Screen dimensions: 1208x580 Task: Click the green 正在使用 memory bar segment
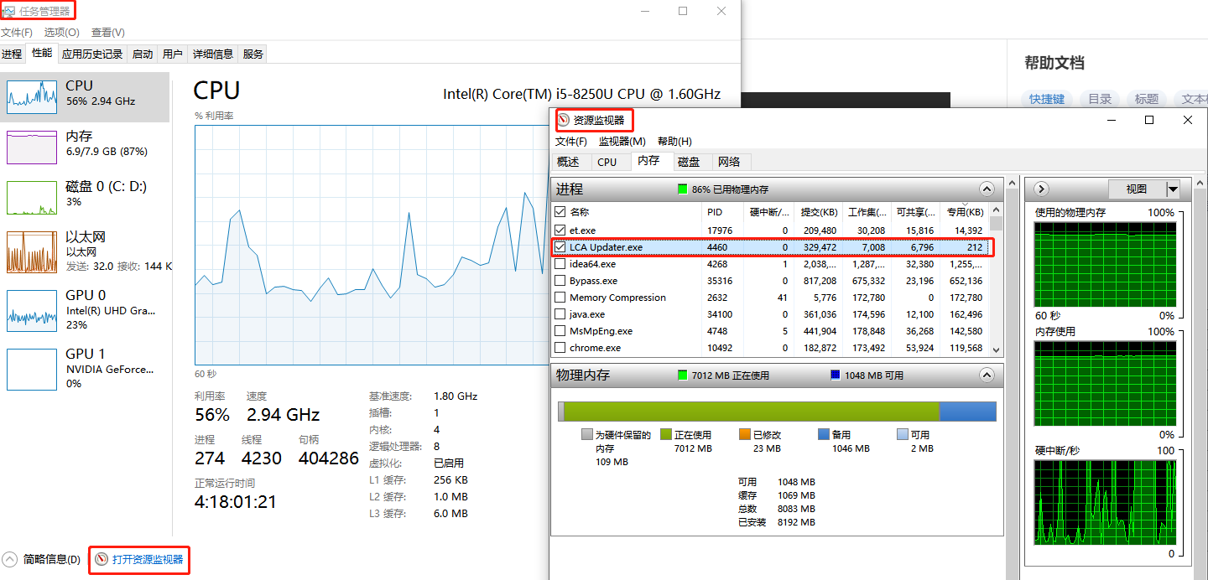click(752, 411)
